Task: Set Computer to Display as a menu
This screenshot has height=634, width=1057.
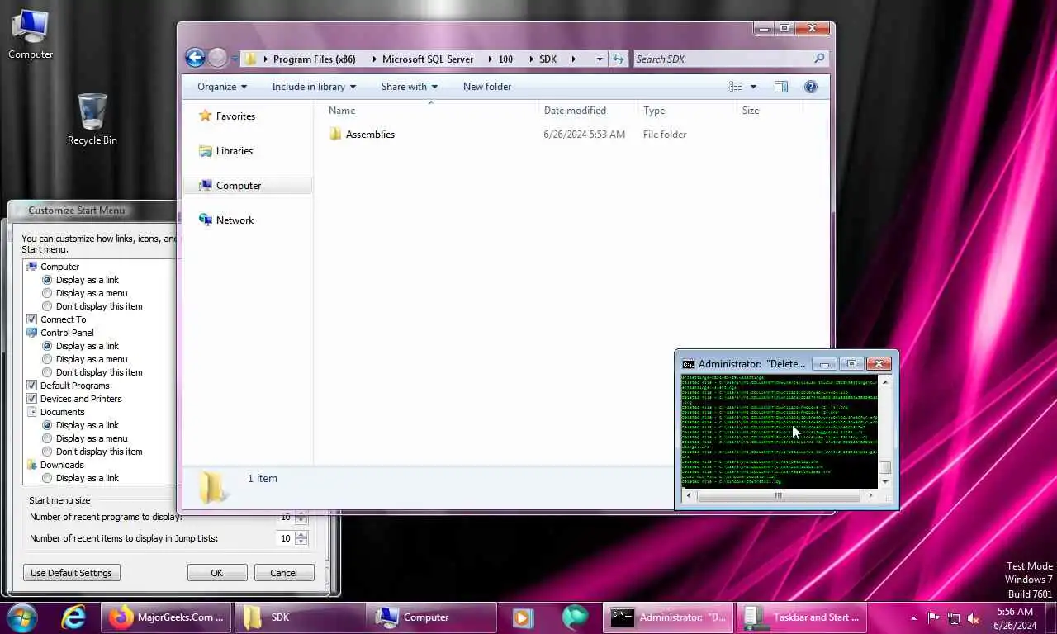Action: 47,293
